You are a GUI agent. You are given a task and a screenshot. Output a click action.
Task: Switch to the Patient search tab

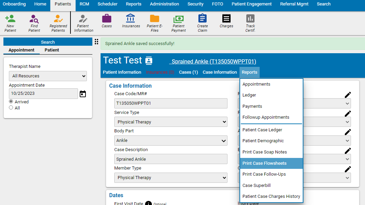51,50
